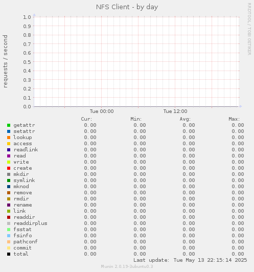Click the Cur: column header
Image resolution: width=254 pixels, height=272 pixels.
(86, 119)
